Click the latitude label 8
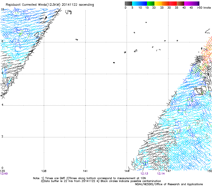The height and width of the screenshot is (186, 212). pos(2,41)
